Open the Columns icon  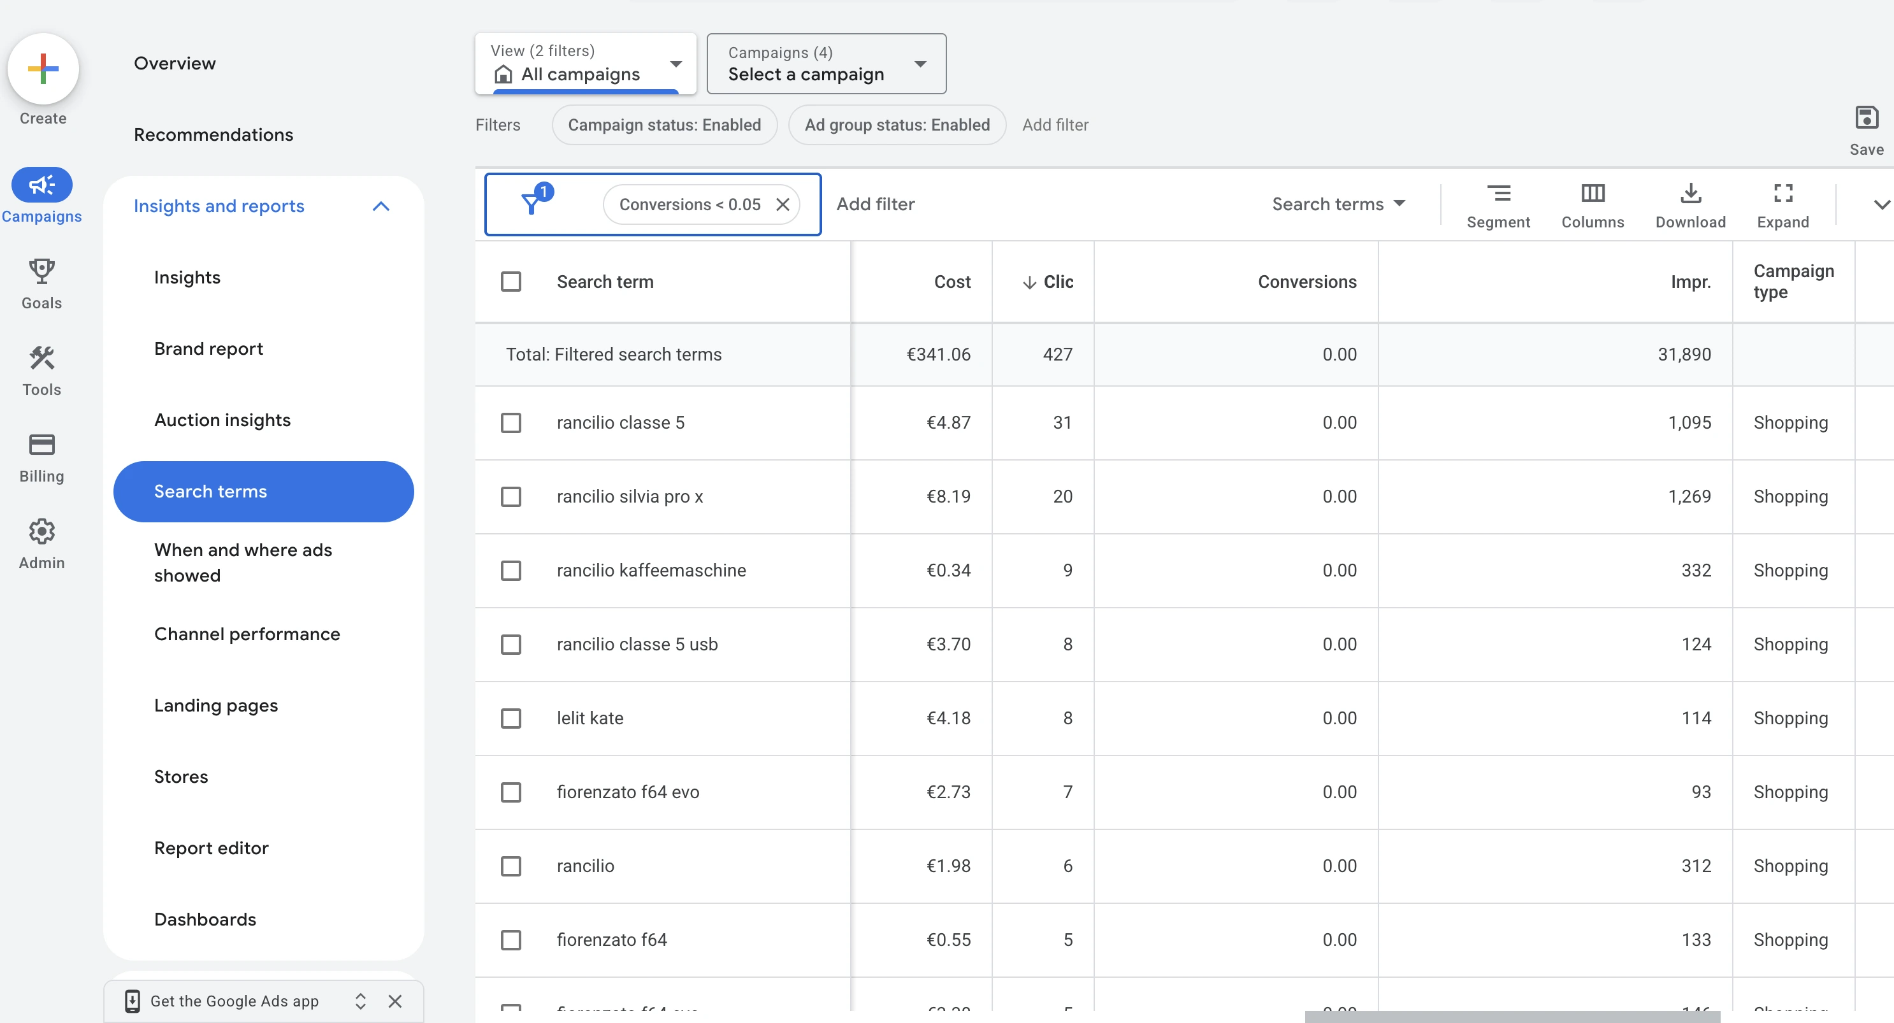(1593, 193)
